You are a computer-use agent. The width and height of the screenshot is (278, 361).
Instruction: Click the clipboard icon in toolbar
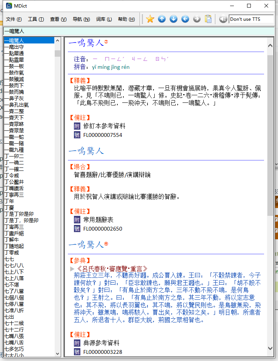click(208, 19)
